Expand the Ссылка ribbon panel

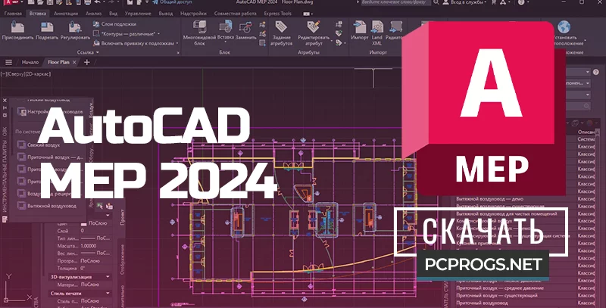88,52
